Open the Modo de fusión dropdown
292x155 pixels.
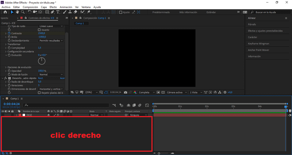click(51, 75)
